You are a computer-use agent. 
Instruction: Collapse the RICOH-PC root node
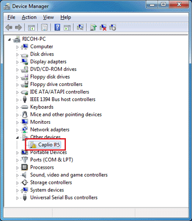point(9,40)
